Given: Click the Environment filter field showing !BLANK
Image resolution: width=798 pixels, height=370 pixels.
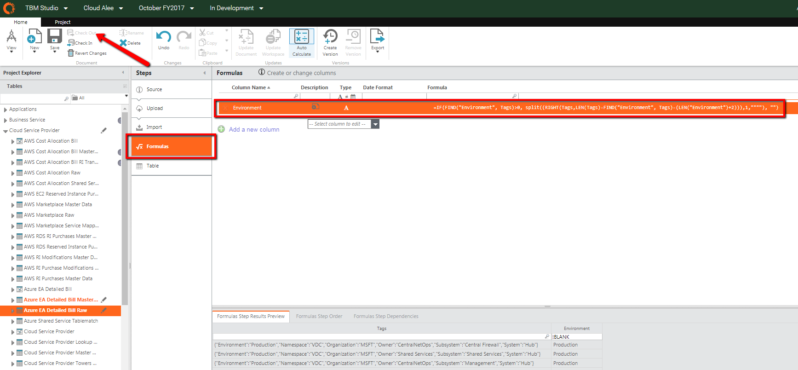Looking at the screenshot, I should [x=577, y=336].
